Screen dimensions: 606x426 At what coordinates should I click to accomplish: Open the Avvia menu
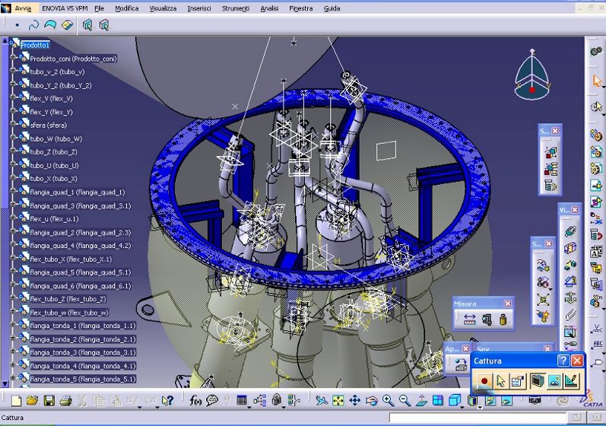23,8
